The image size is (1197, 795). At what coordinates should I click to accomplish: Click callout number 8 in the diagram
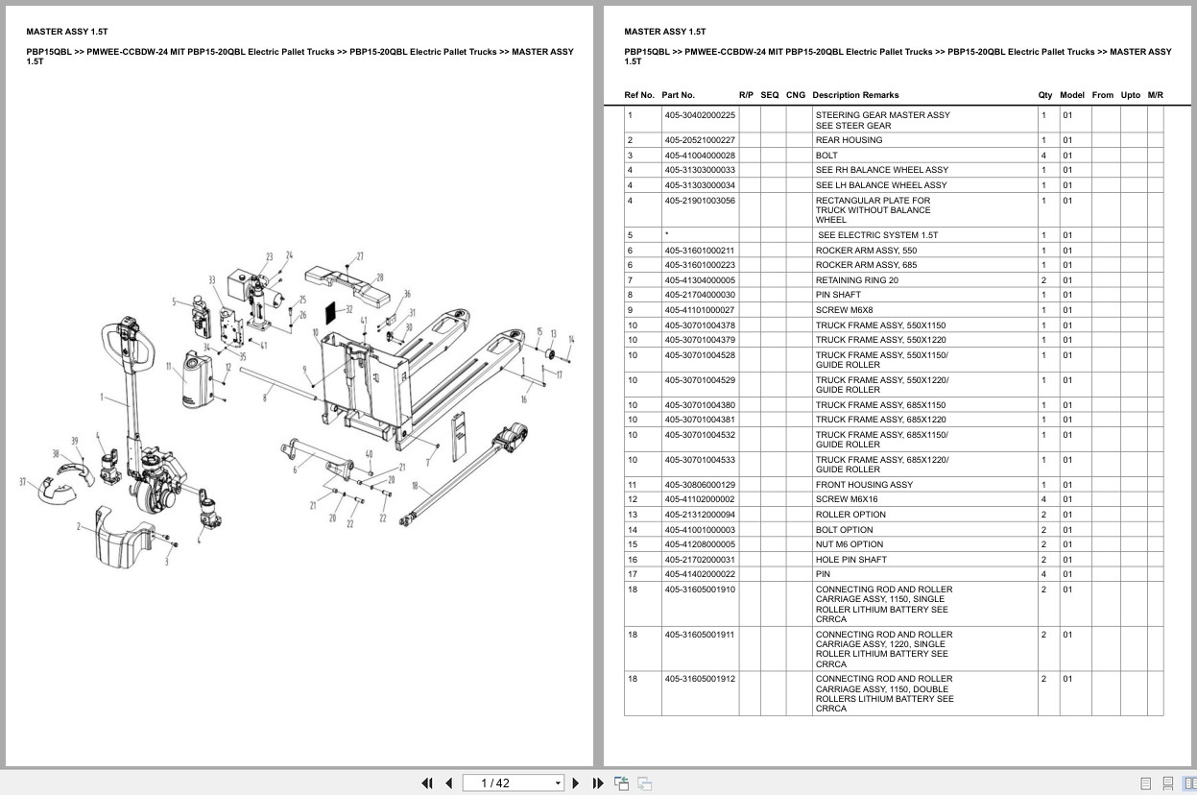point(265,397)
